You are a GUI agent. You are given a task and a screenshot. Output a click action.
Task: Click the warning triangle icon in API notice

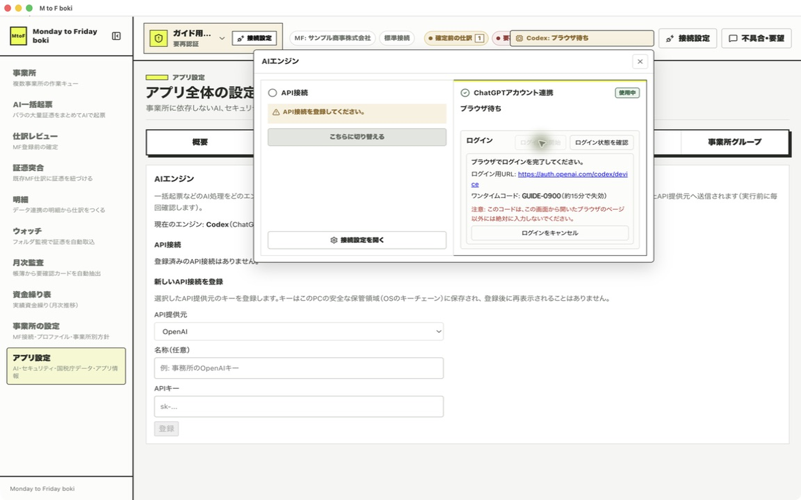[276, 112]
